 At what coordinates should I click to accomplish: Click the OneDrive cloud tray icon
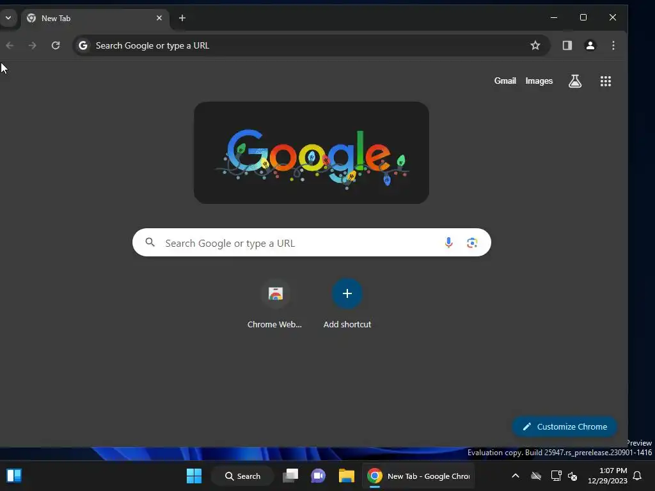tap(536, 476)
